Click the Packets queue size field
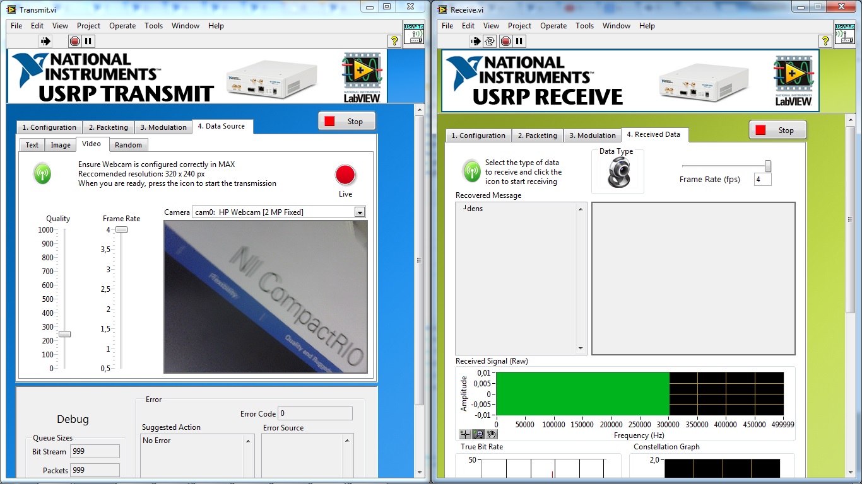This screenshot has width=862, height=484. pos(95,470)
